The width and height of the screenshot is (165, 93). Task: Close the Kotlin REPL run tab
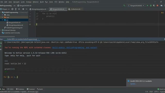38,39
